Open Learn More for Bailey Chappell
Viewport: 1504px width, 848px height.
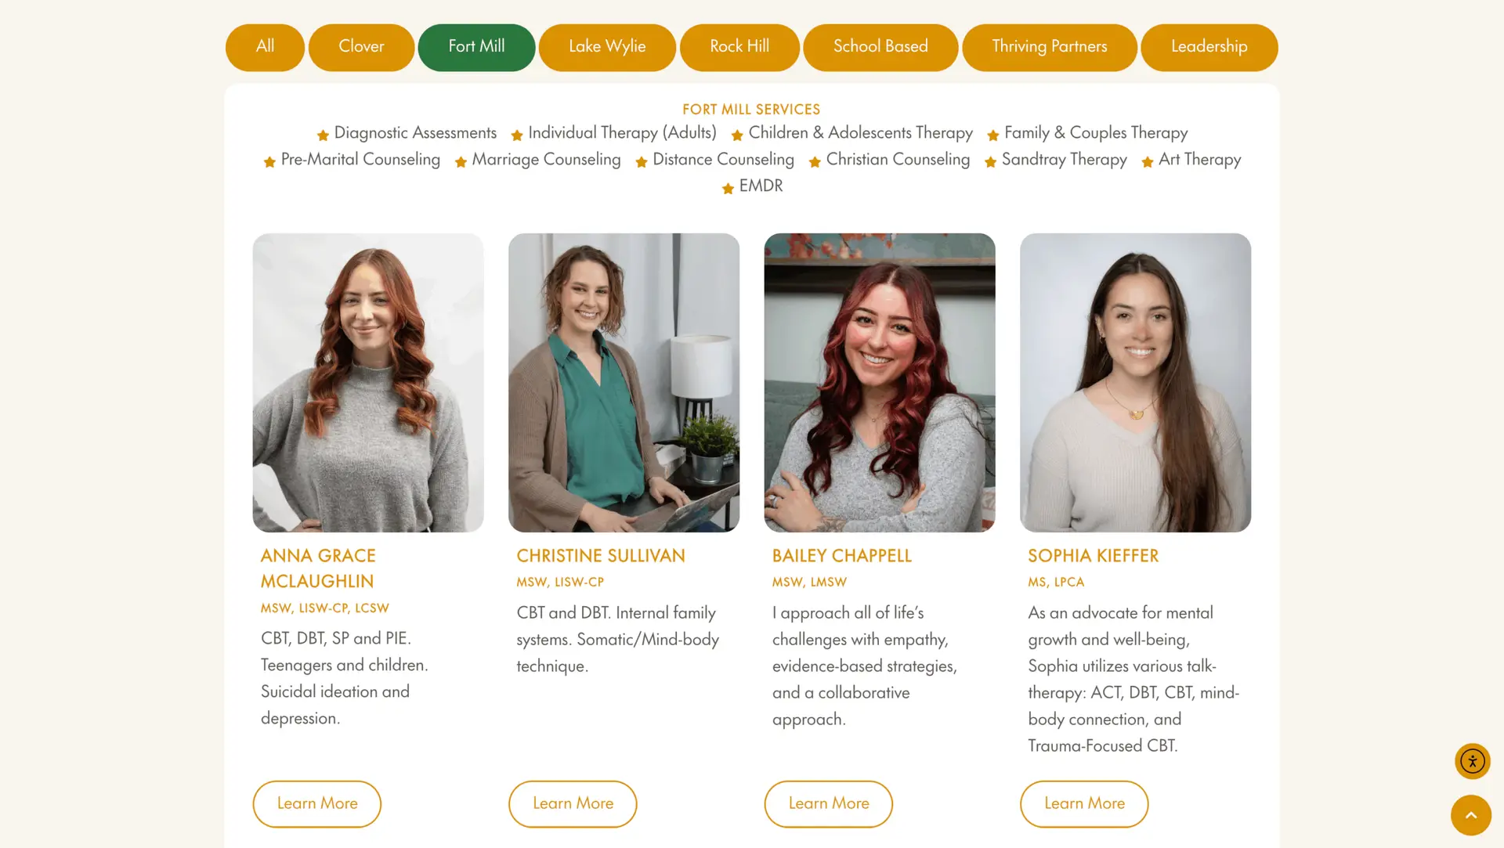click(x=829, y=803)
